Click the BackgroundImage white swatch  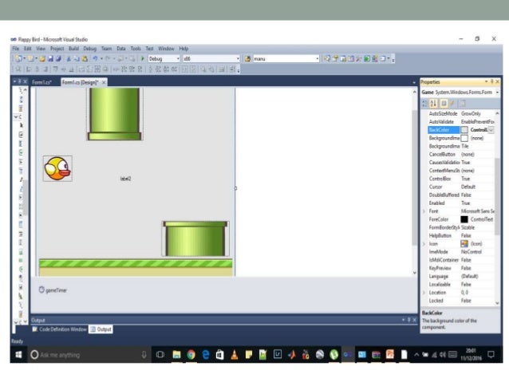[464, 138]
